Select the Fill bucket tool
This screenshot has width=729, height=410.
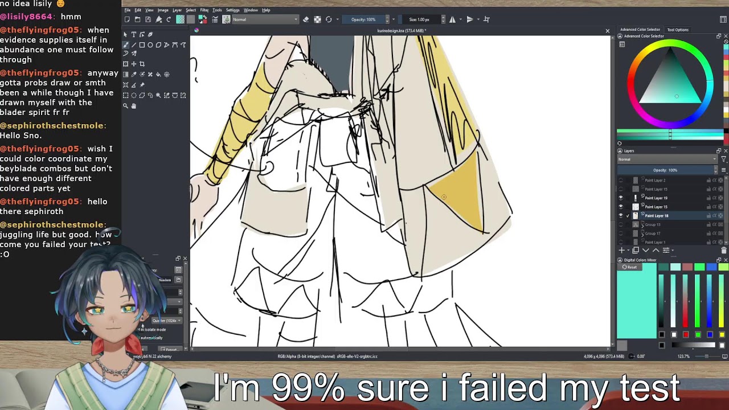[x=158, y=74]
